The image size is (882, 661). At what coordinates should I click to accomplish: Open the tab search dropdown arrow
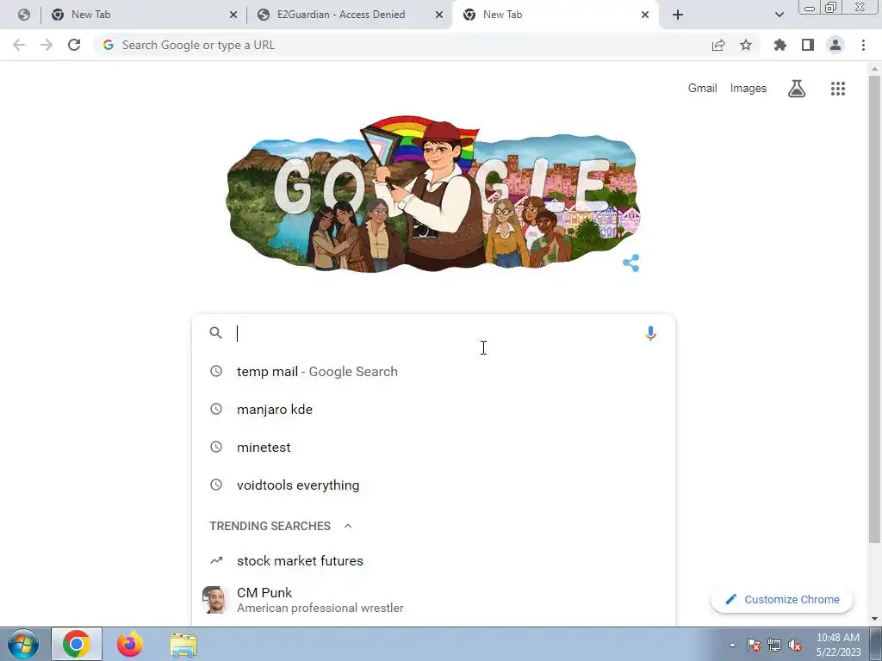(x=779, y=15)
